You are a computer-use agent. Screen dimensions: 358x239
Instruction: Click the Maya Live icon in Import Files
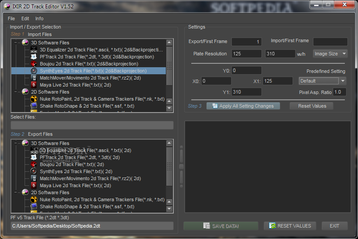(34, 85)
